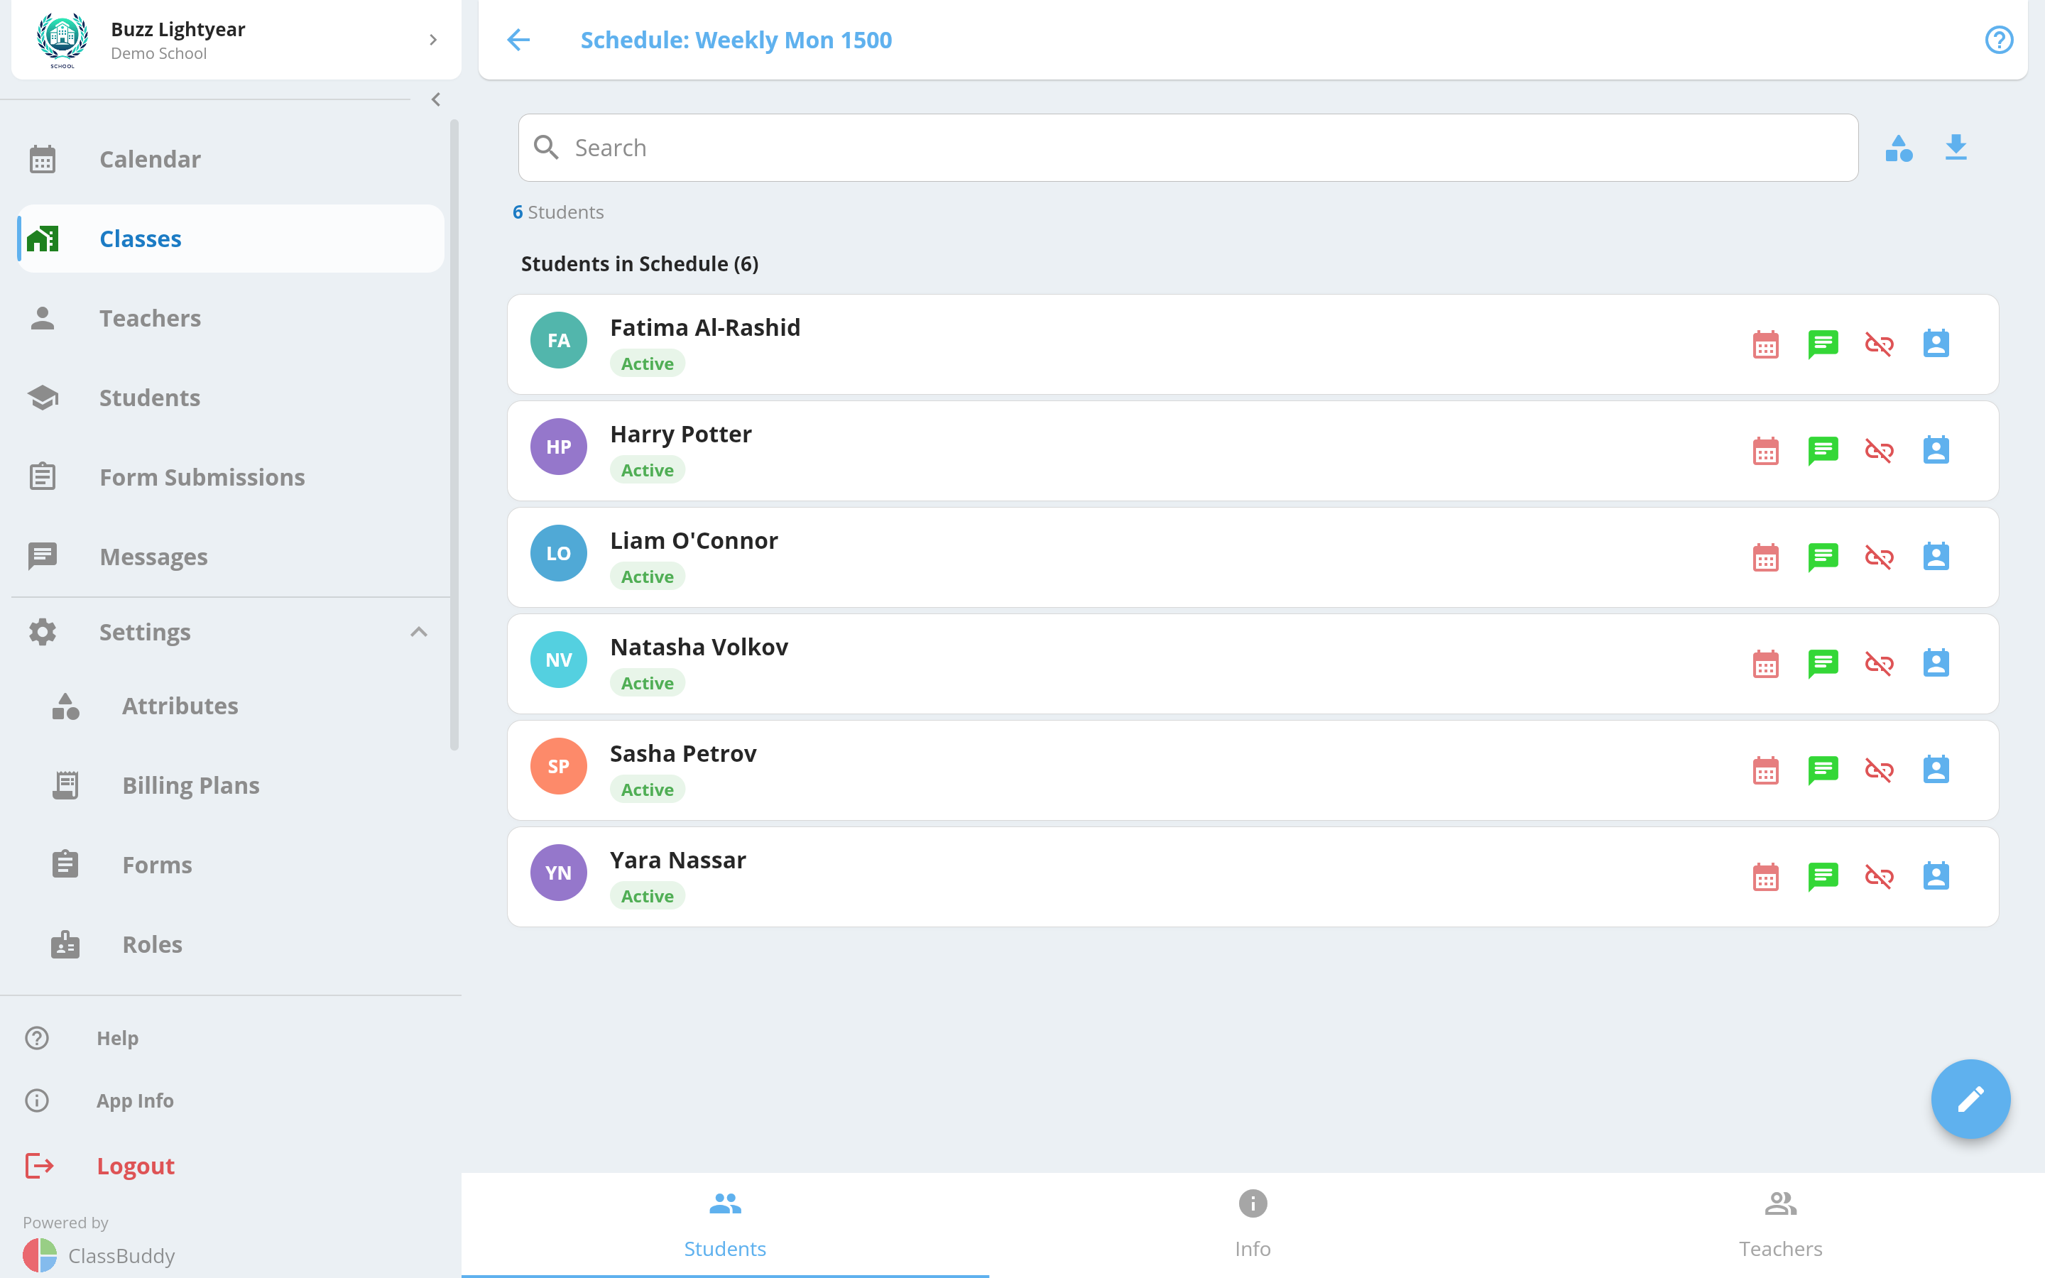Viewport: 2045px width, 1278px height.
Task: Unlink Natasha Volkov from schedule
Action: (x=1880, y=664)
